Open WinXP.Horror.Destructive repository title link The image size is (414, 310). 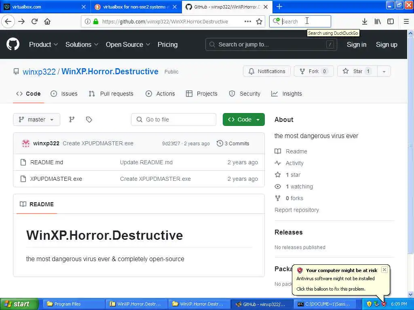click(110, 71)
